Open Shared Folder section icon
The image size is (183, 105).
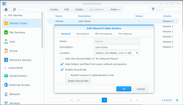pos(6,23)
